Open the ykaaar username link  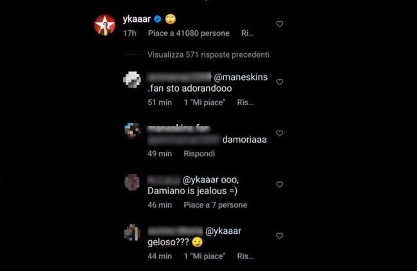137,19
